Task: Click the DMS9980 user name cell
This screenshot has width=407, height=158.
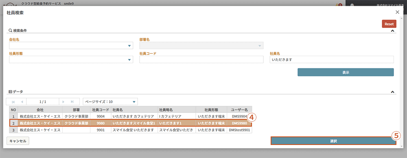Action: click(239, 123)
